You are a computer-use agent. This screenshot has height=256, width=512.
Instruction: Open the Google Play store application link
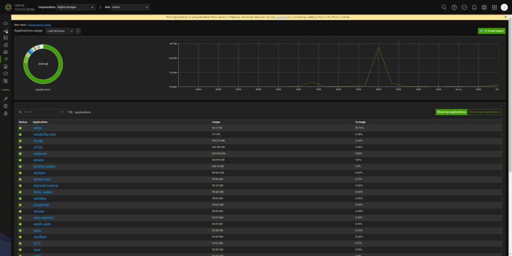coord(44,134)
